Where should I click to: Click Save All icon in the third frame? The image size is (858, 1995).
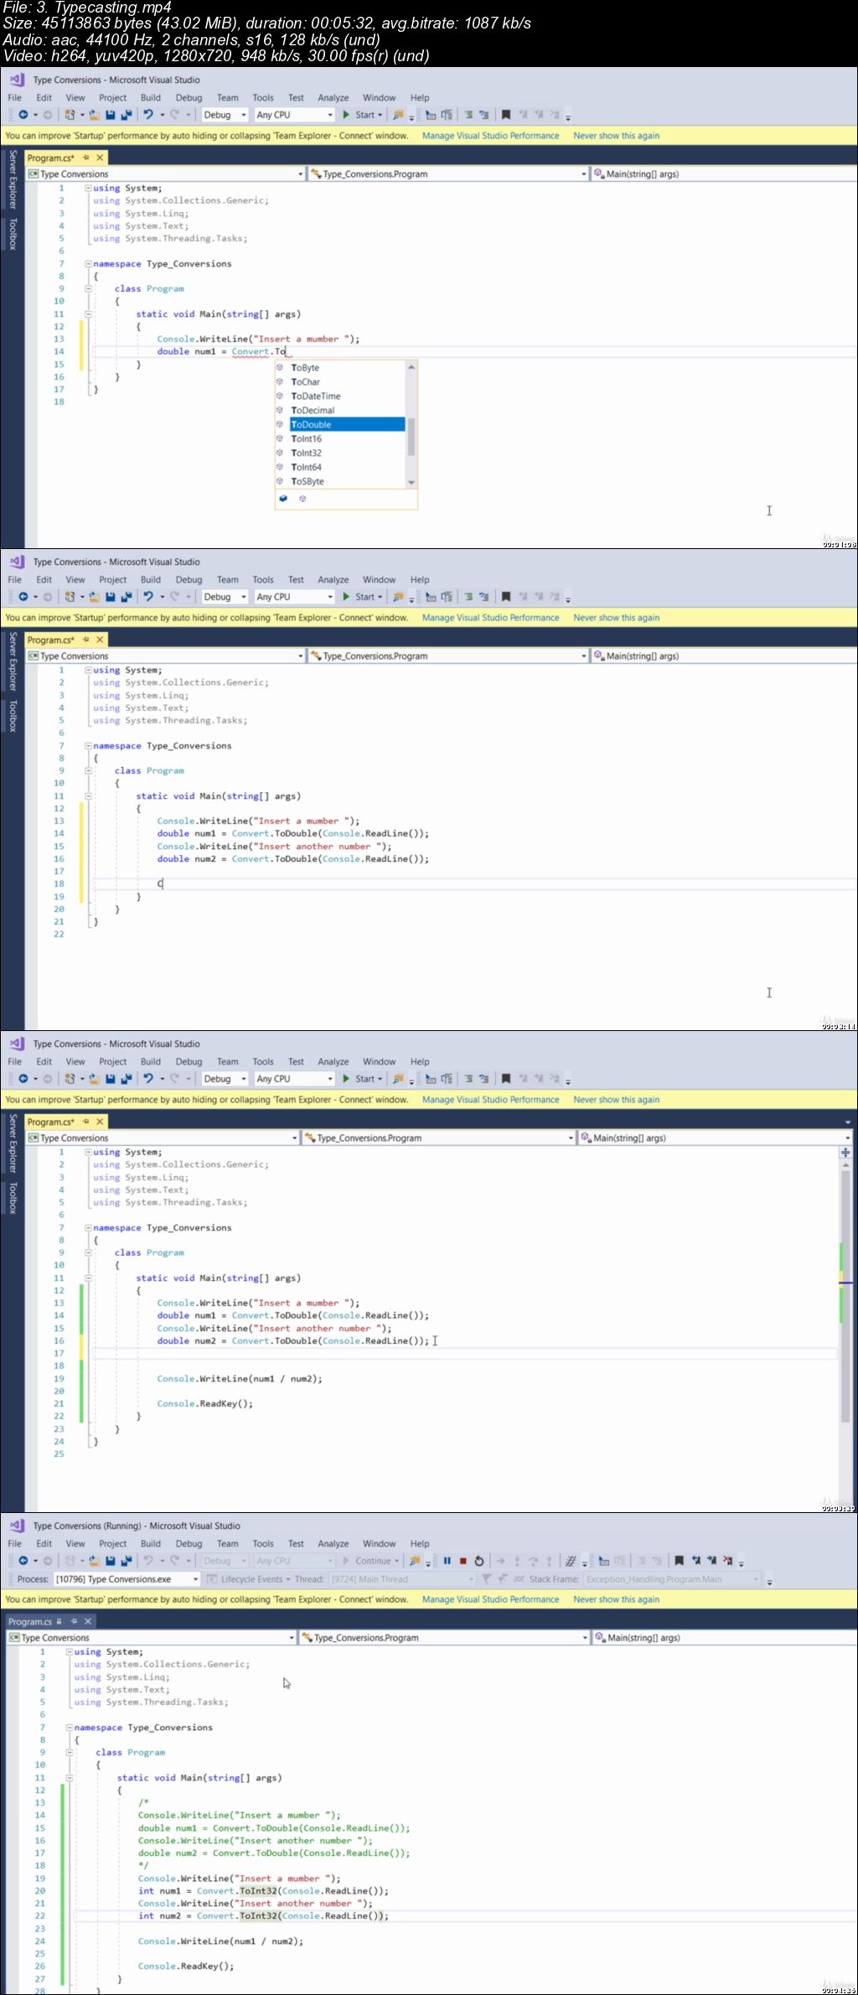tap(127, 1079)
